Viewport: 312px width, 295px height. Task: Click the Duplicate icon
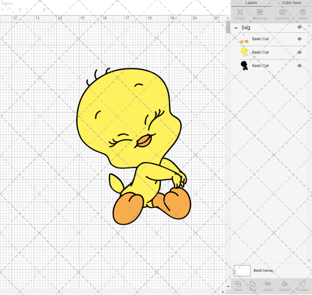(x=282, y=14)
